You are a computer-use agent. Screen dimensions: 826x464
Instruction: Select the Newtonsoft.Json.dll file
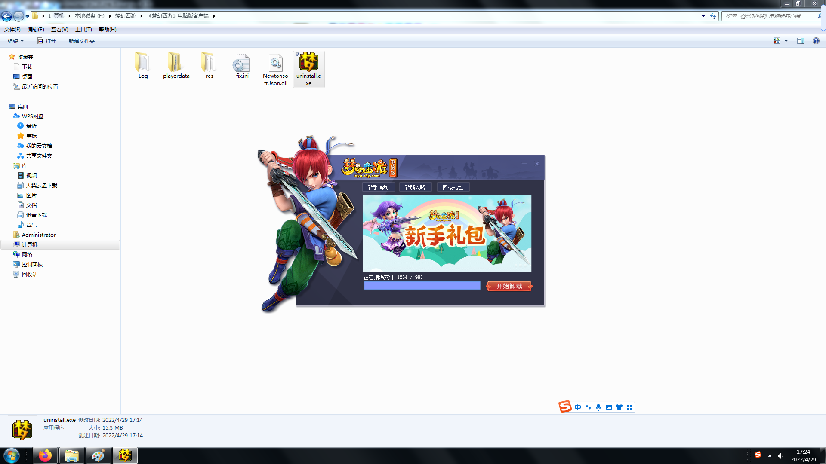tap(275, 69)
